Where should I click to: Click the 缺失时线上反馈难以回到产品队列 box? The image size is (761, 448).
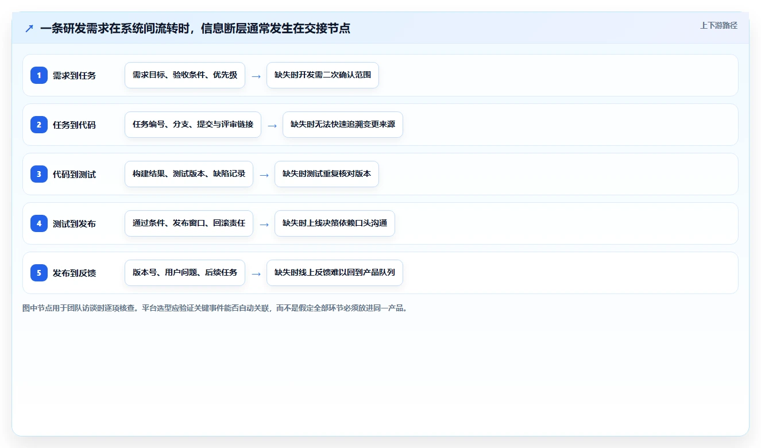pyautogui.click(x=335, y=273)
